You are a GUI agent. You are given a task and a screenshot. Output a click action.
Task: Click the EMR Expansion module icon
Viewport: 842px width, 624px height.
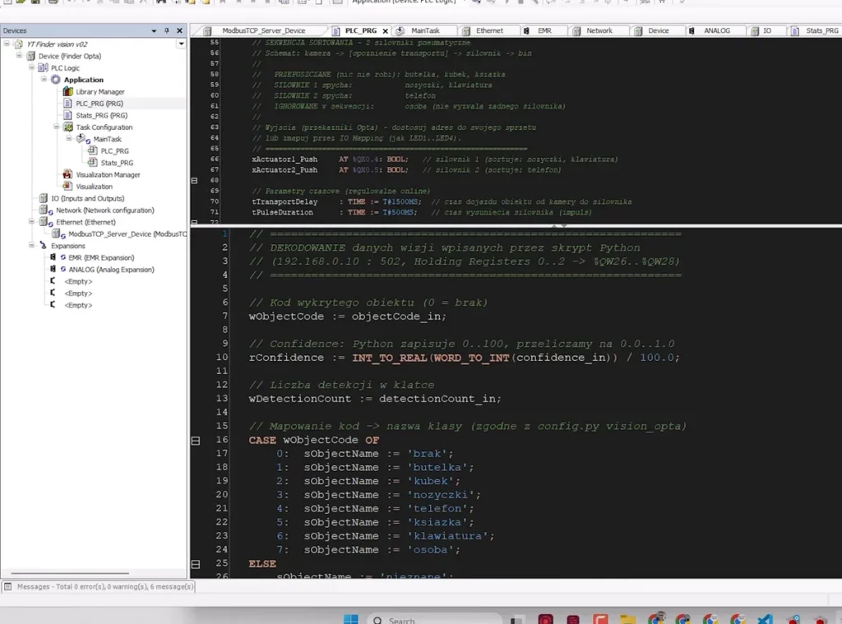click(x=53, y=257)
